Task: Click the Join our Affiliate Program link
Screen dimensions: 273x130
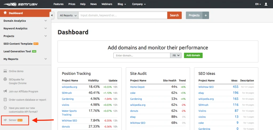Action: (x=23, y=91)
